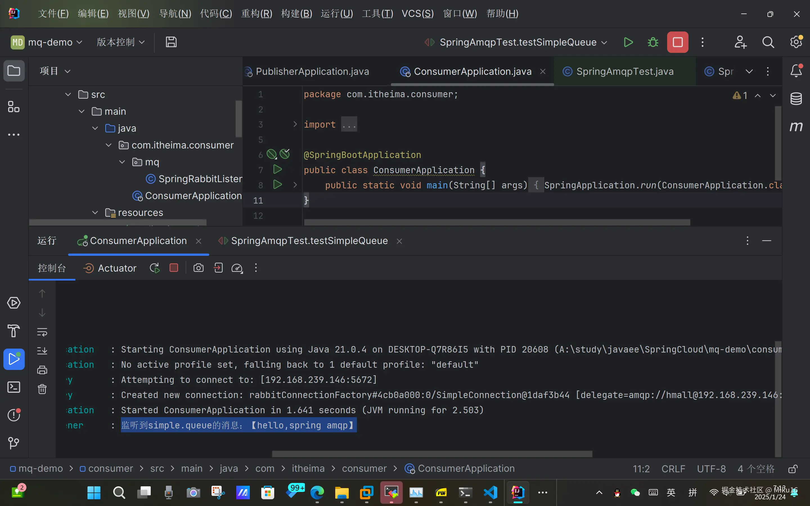Open the Database tool window icon
The image size is (810, 506).
coord(796,99)
